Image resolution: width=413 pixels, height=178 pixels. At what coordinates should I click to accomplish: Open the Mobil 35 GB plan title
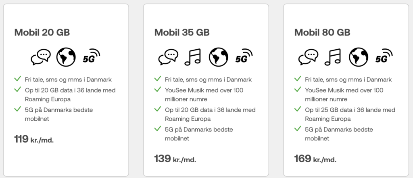point(182,32)
